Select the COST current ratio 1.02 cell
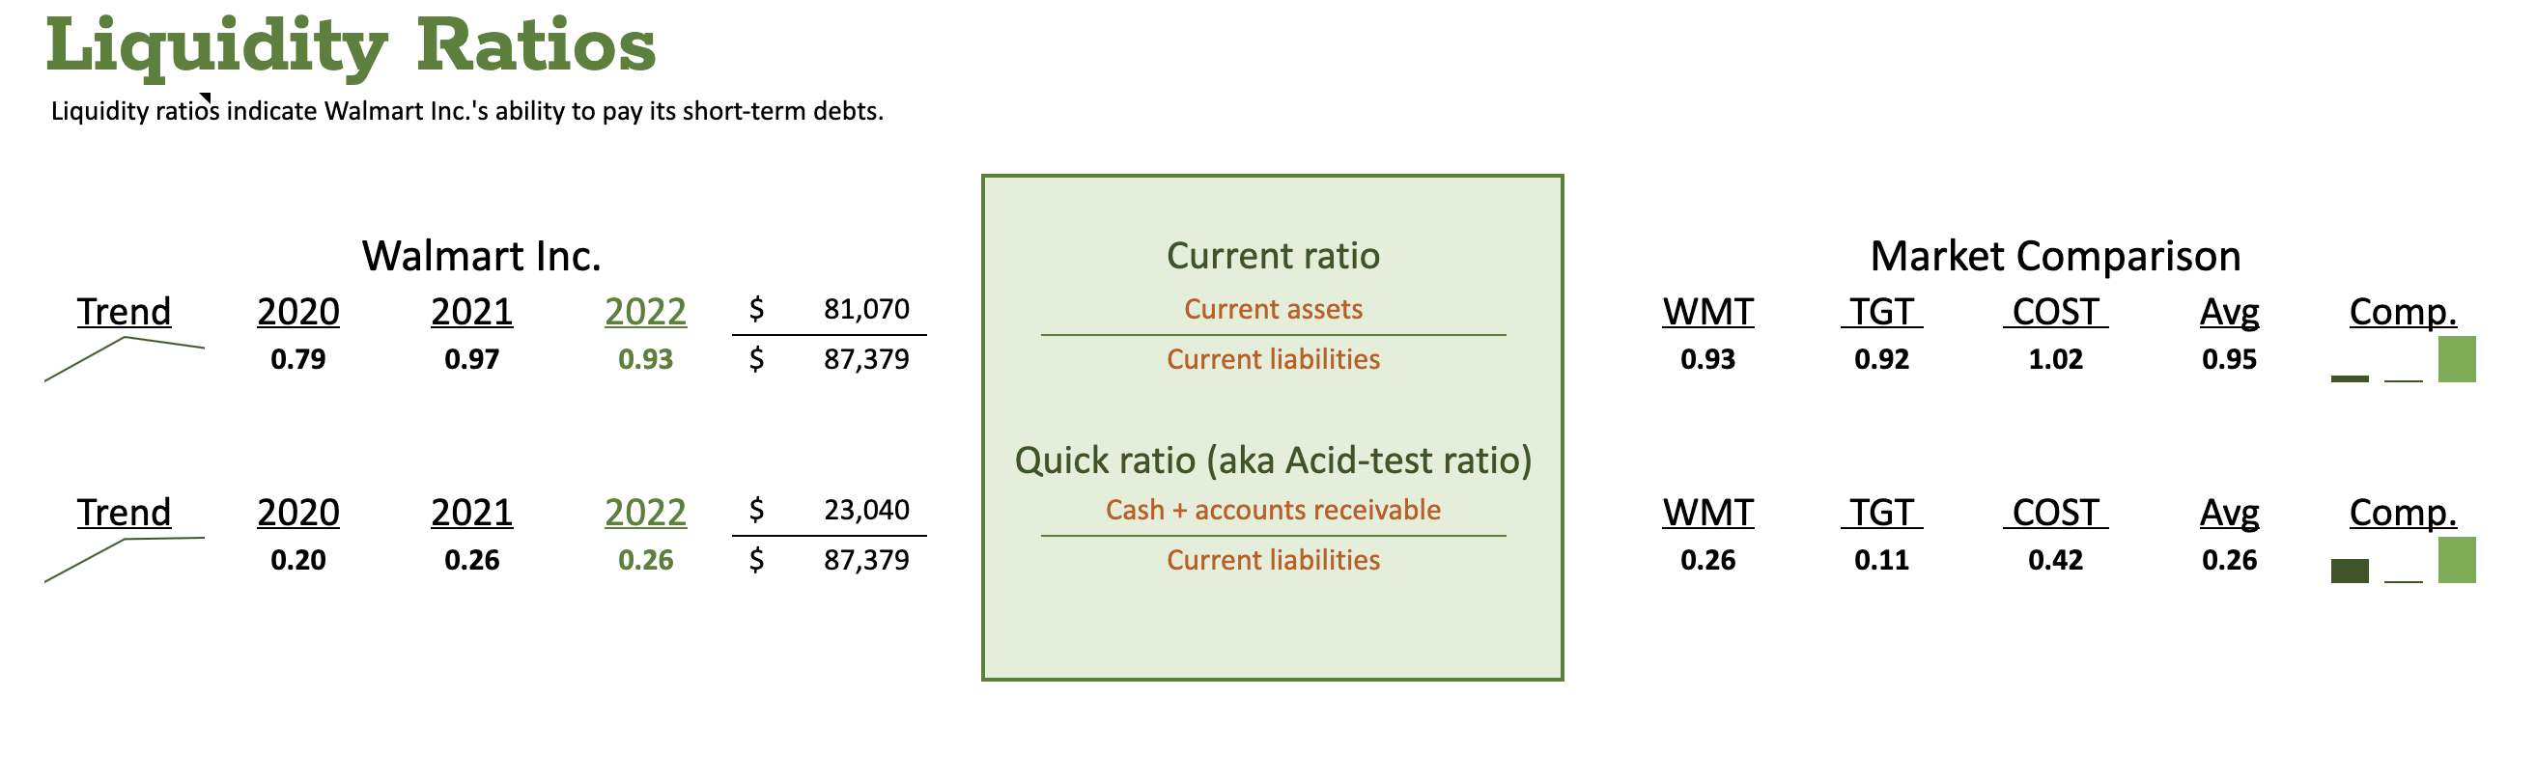The image size is (2536, 782). tap(2056, 359)
